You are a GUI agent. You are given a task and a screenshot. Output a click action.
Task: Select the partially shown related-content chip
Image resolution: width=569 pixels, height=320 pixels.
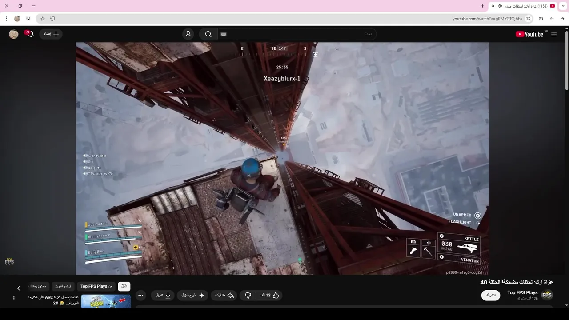pos(38,286)
